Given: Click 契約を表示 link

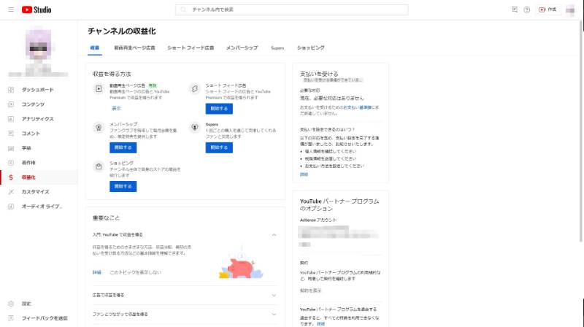Looking at the screenshot, I should [x=310, y=291].
